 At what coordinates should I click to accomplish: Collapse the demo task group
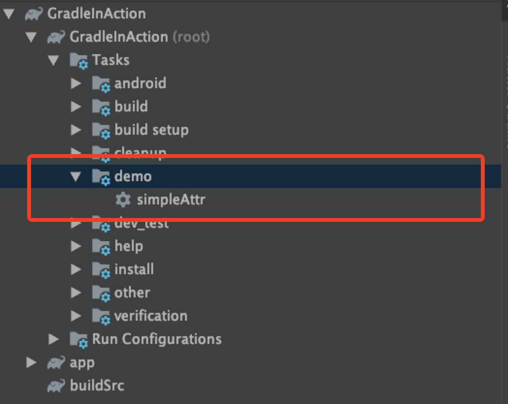[x=76, y=176]
